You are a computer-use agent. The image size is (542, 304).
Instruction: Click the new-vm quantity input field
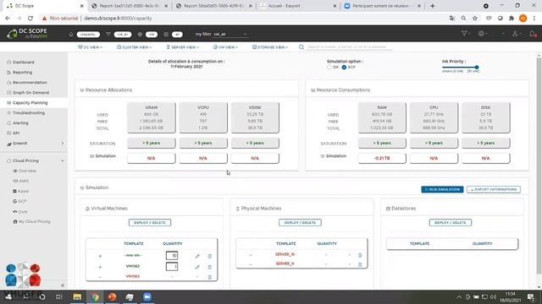click(172, 255)
